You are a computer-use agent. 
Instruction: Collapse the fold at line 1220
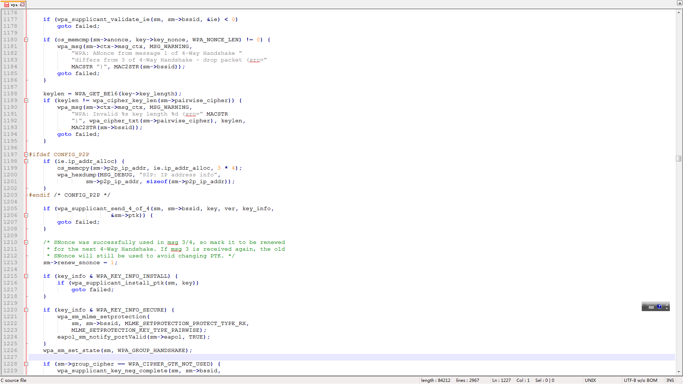[26, 310]
